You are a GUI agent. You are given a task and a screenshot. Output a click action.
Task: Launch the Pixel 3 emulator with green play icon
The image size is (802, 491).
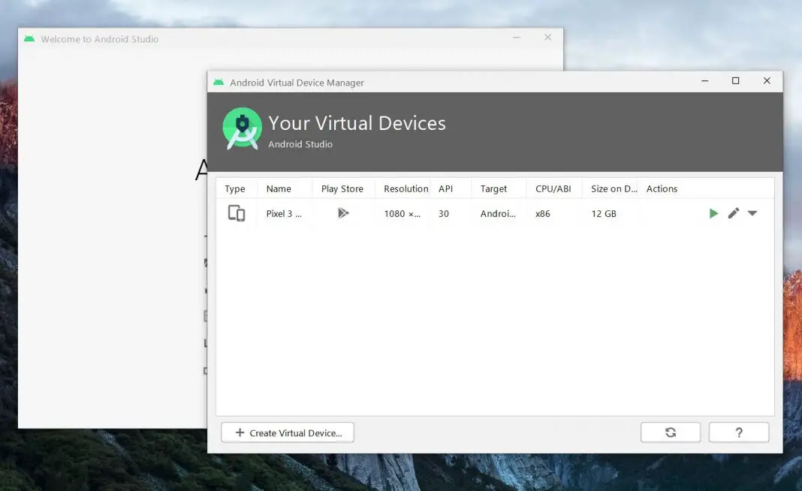713,213
